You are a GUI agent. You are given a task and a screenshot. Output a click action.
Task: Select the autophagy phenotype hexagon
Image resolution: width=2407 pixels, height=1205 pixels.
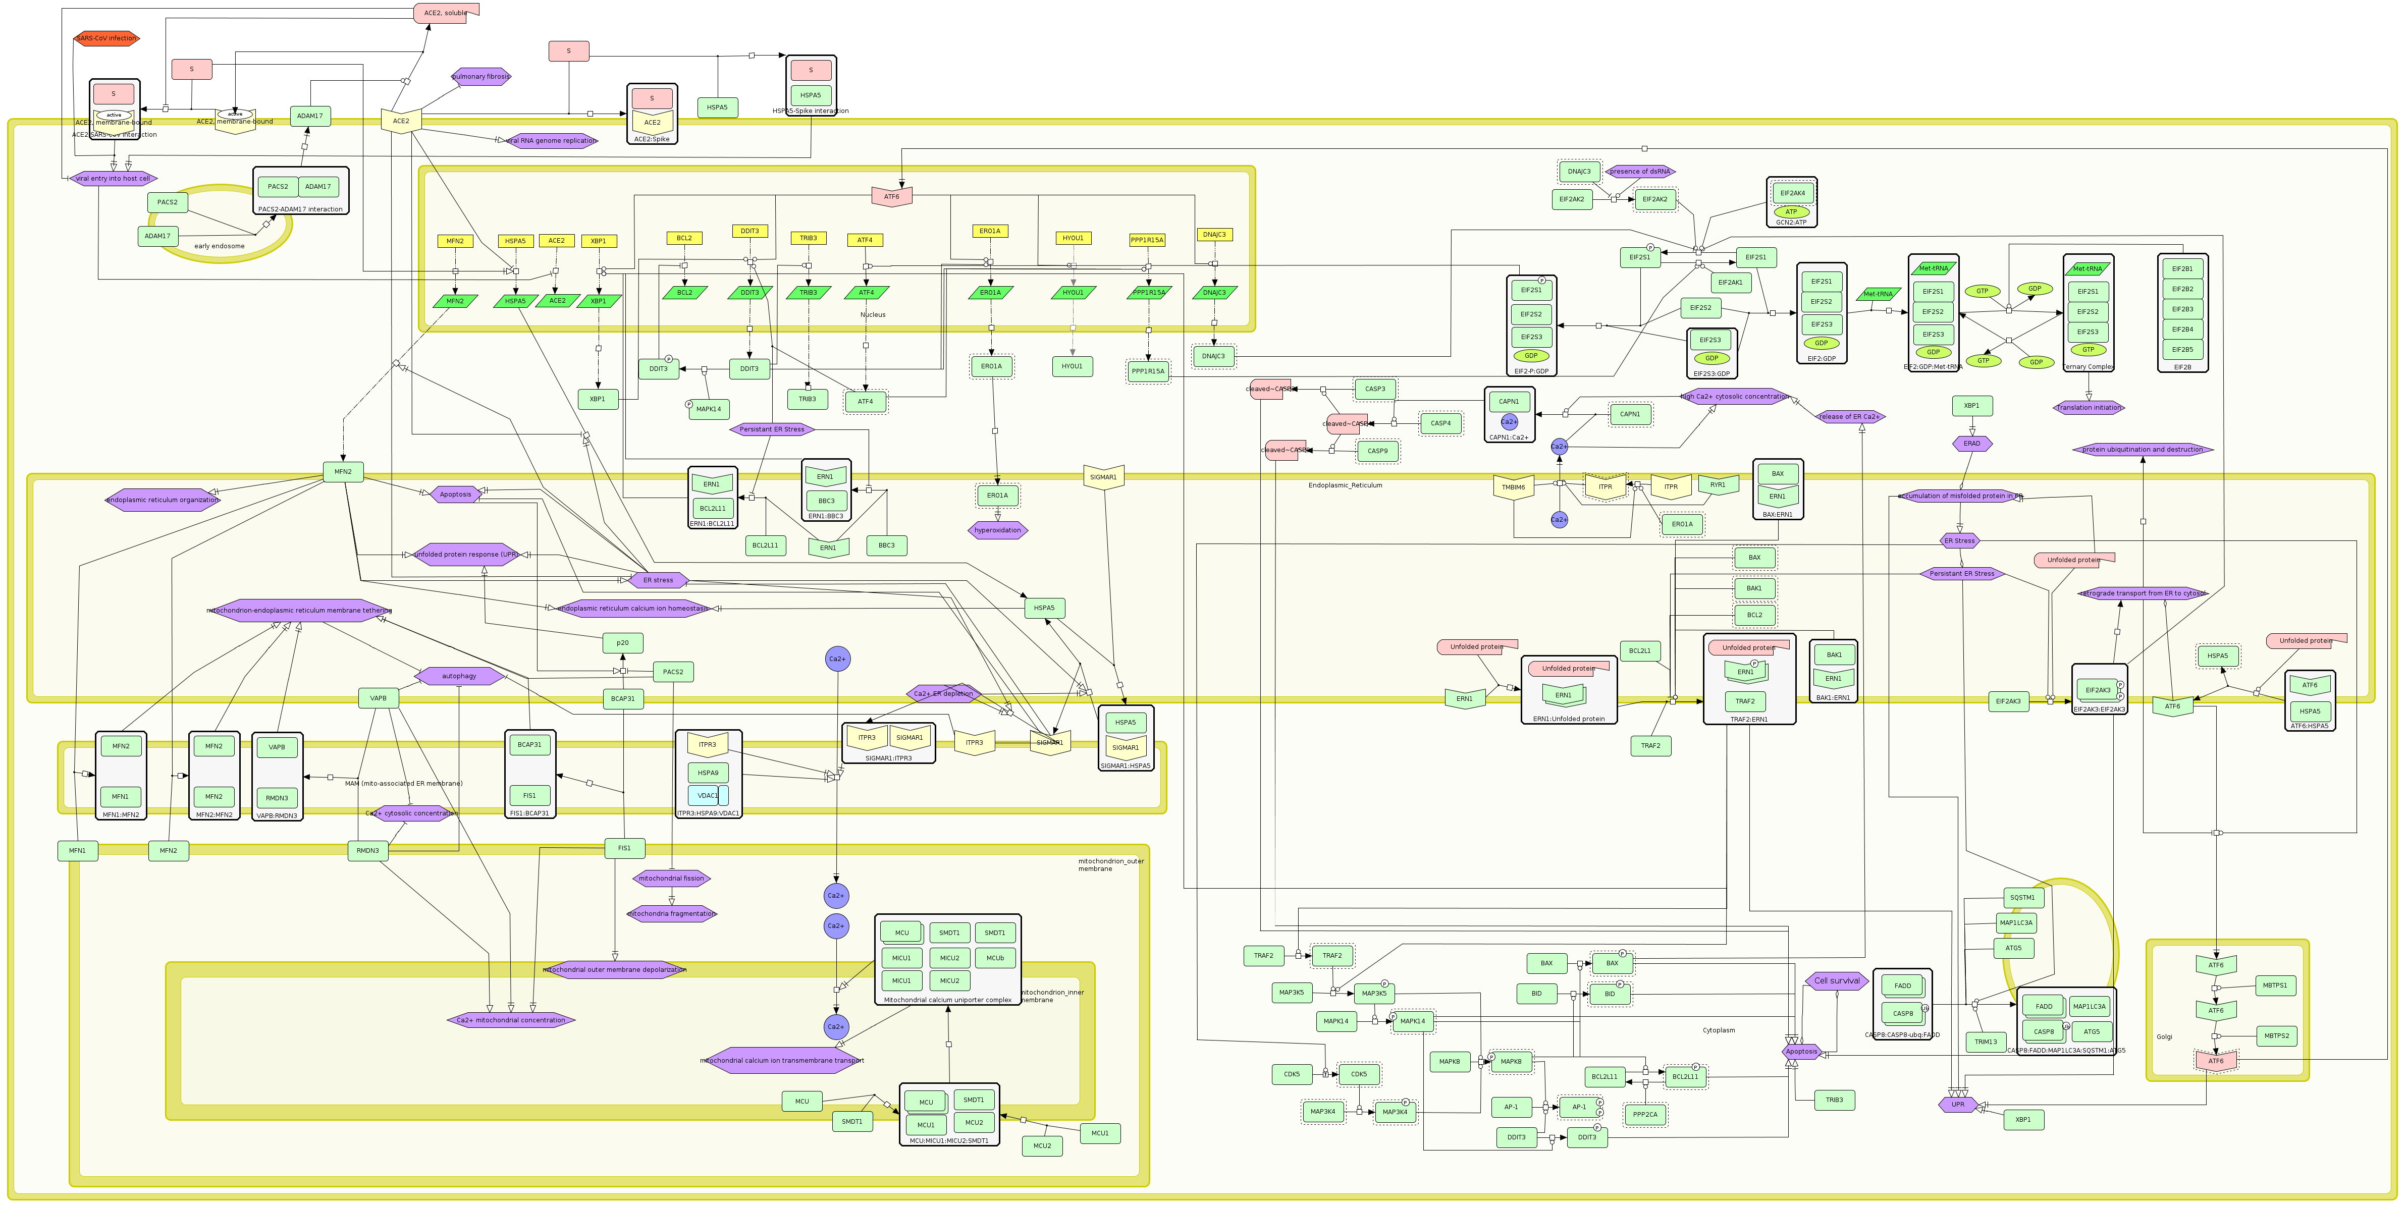[459, 675]
